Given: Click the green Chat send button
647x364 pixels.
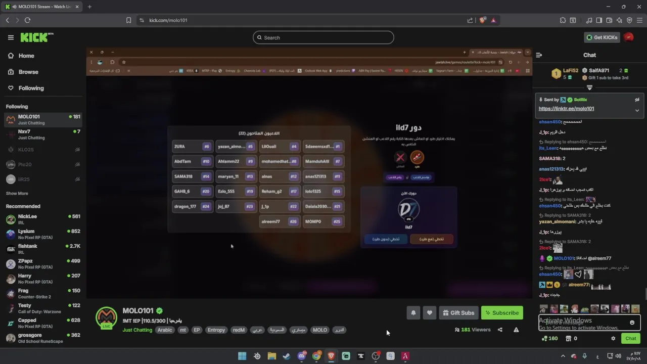Looking at the screenshot, I should click(x=631, y=339).
